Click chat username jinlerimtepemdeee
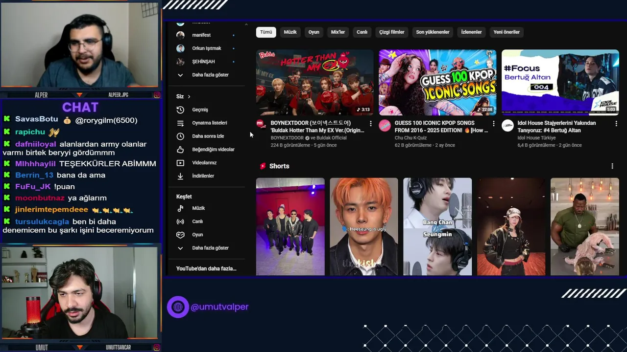 point(52,210)
